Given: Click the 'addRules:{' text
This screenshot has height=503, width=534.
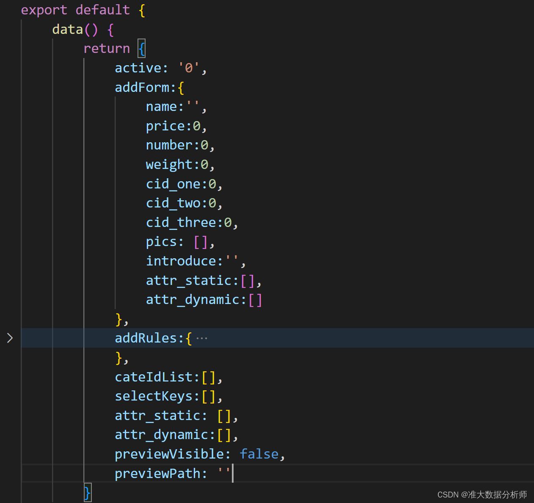Looking at the screenshot, I should (154, 338).
